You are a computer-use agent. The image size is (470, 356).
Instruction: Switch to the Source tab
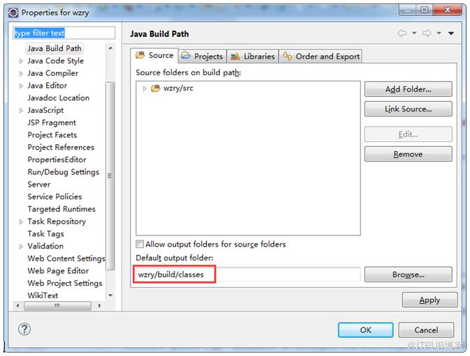click(154, 56)
